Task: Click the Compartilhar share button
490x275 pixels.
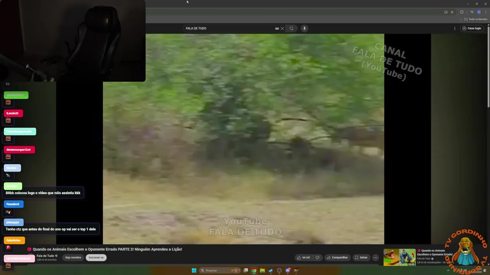Action: 337,257
